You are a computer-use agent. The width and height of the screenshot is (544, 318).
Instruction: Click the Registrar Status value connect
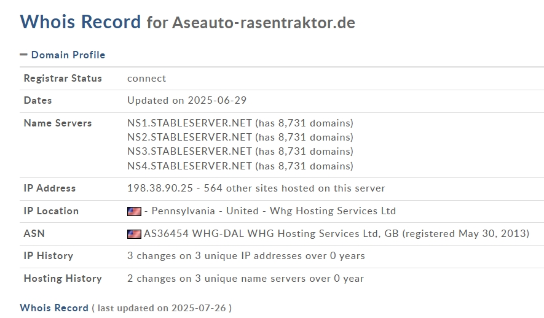147,79
